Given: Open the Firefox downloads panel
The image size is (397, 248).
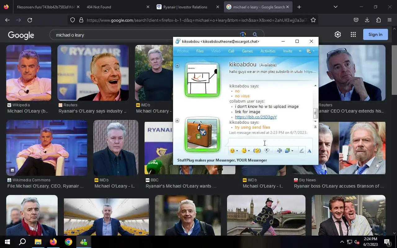Looking at the screenshot, I should [367, 20].
